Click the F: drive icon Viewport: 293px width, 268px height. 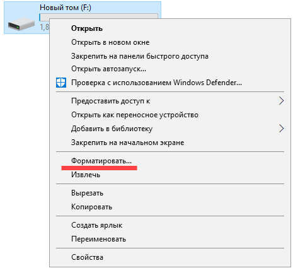pos(21,24)
